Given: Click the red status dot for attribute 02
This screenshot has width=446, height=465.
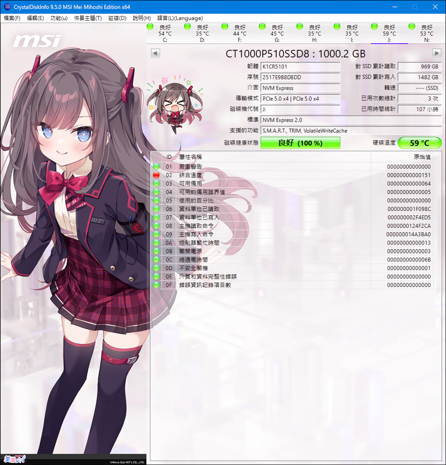Looking at the screenshot, I should [x=156, y=175].
